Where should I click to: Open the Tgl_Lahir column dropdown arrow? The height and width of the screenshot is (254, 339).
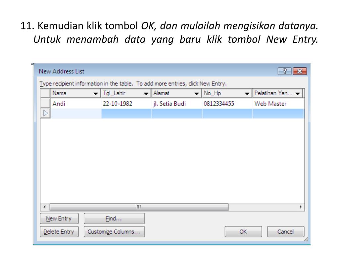pyautogui.click(x=146, y=94)
